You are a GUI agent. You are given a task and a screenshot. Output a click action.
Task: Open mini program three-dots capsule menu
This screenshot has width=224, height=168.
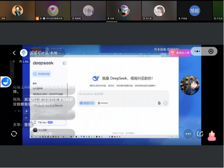point(197,51)
